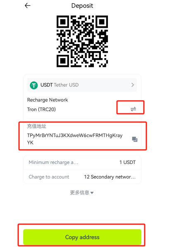View the 12 Secondary network confirmations value
The height and width of the screenshot is (247, 179).
coord(110,177)
